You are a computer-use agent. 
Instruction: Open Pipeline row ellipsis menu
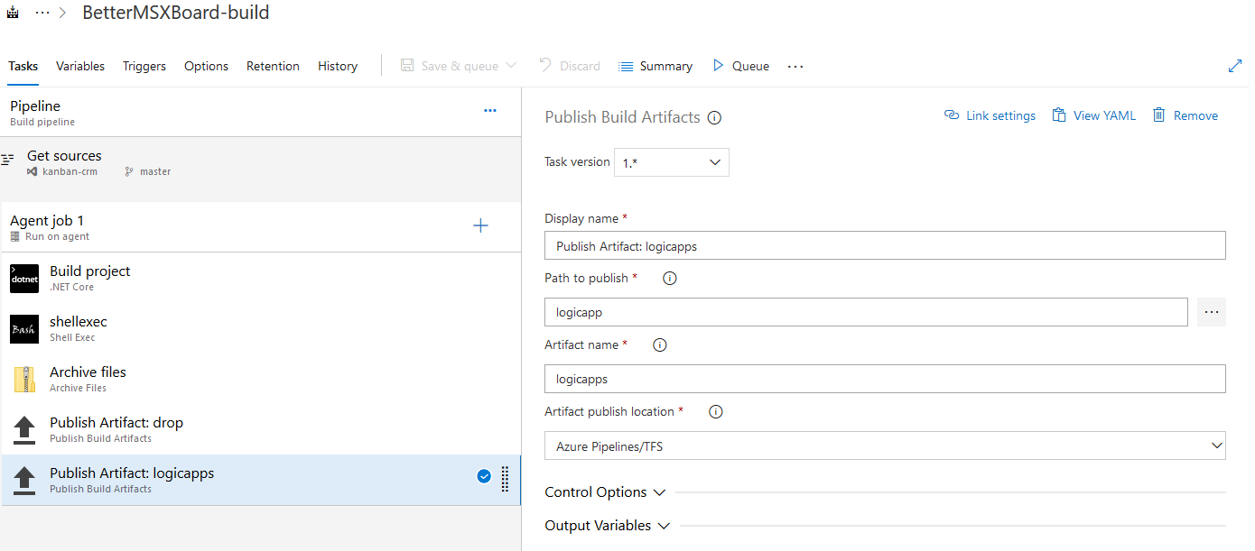click(490, 111)
